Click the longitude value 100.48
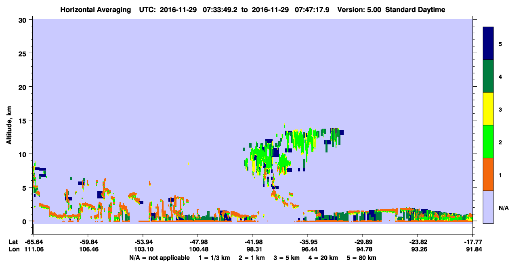The image size is (525, 269). click(198, 249)
